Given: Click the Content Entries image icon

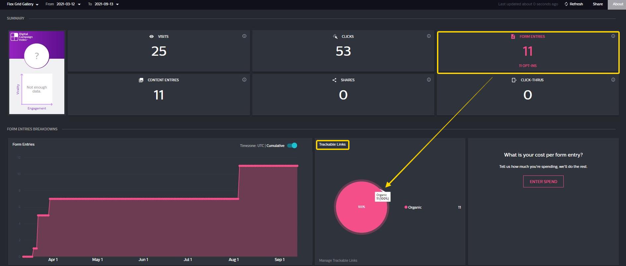Looking at the screenshot, I should 141,80.
